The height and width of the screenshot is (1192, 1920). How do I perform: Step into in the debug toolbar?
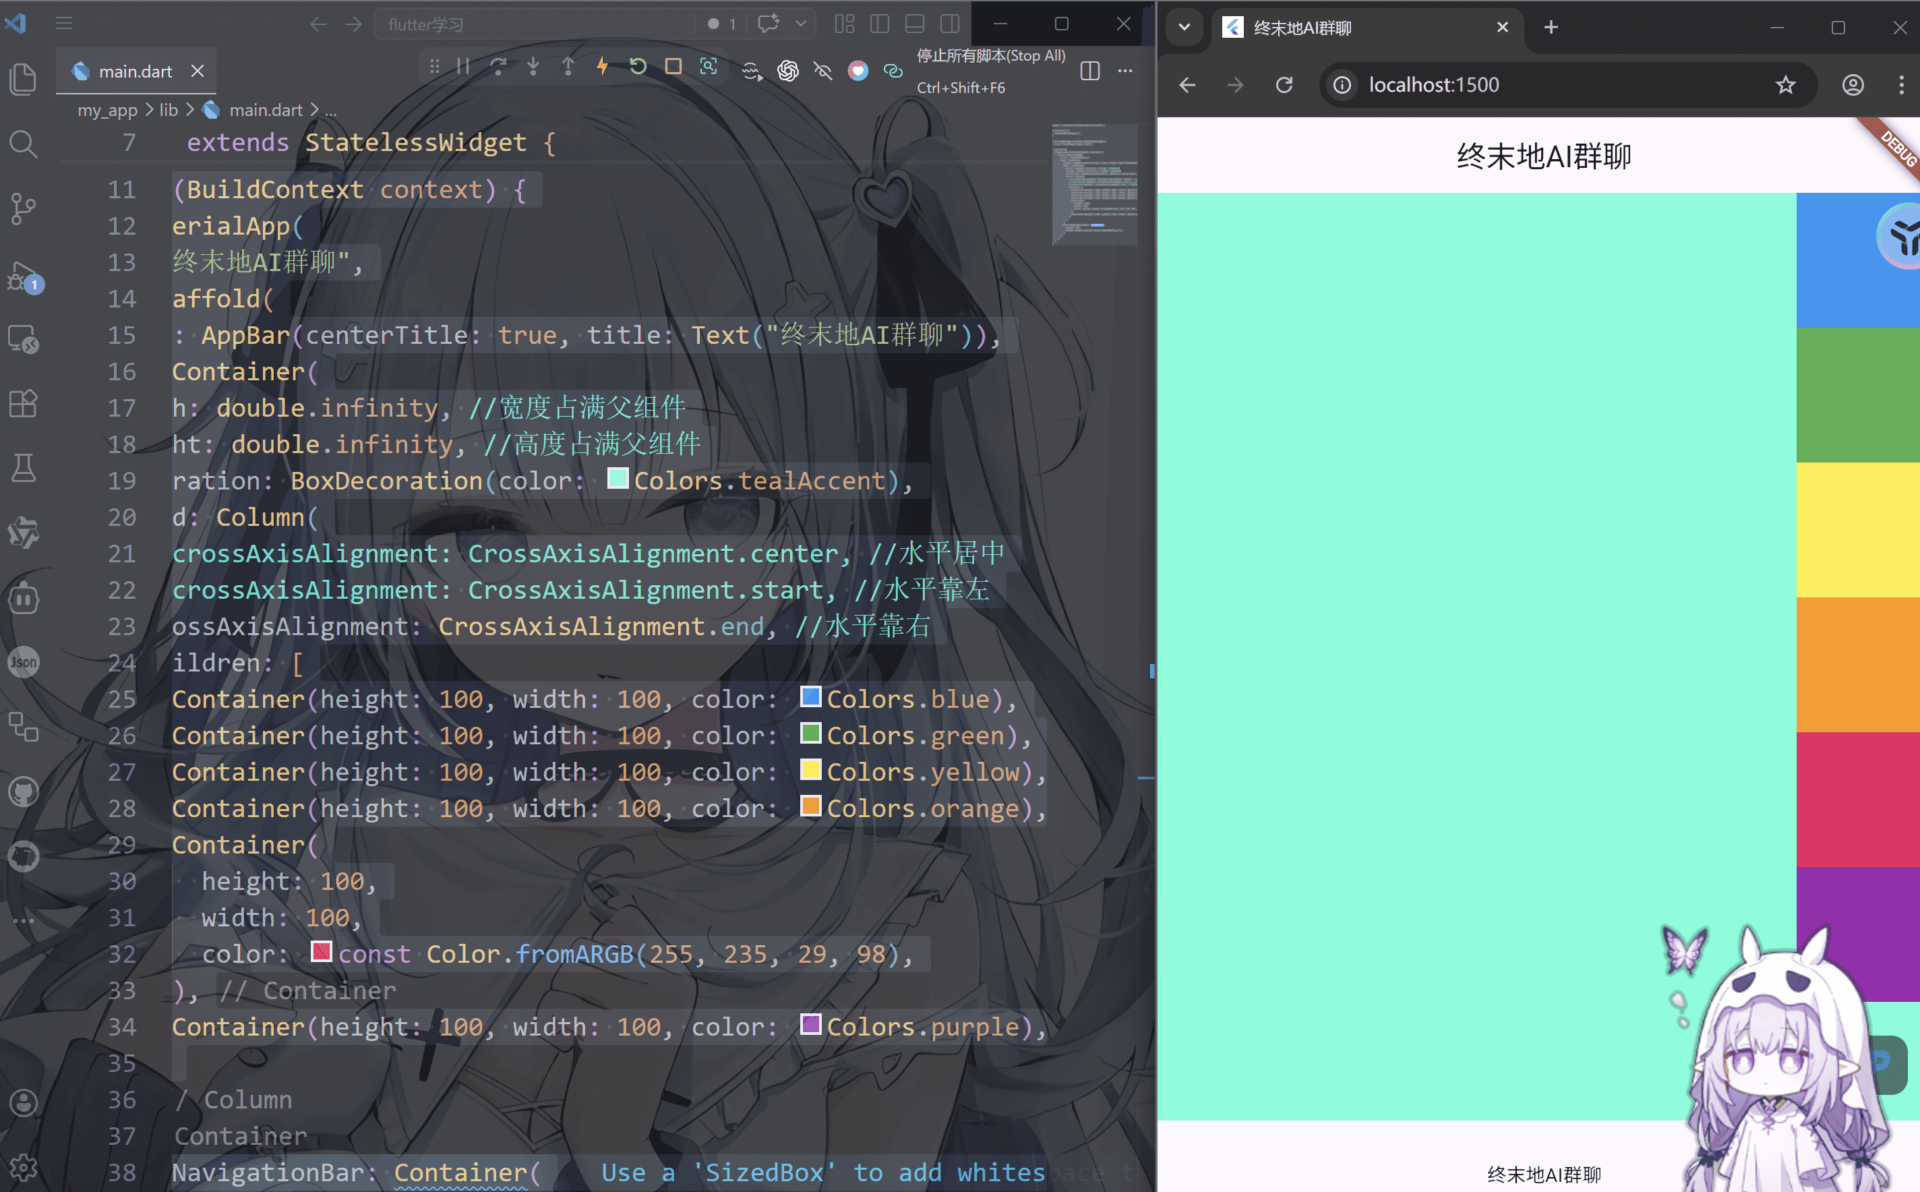tap(534, 67)
